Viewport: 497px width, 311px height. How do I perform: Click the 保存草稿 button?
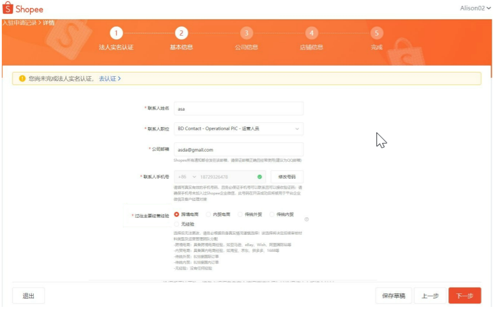coord(393,296)
